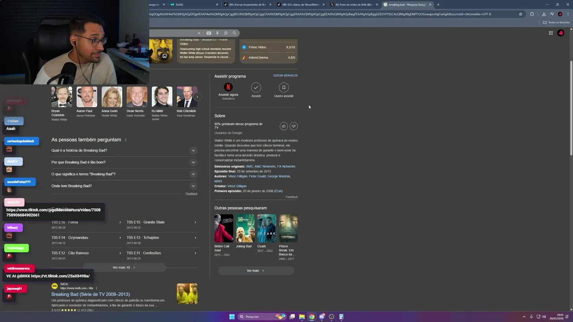Select Bryan Cranston cast photo

pyautogui.click(x=62, y=97)
